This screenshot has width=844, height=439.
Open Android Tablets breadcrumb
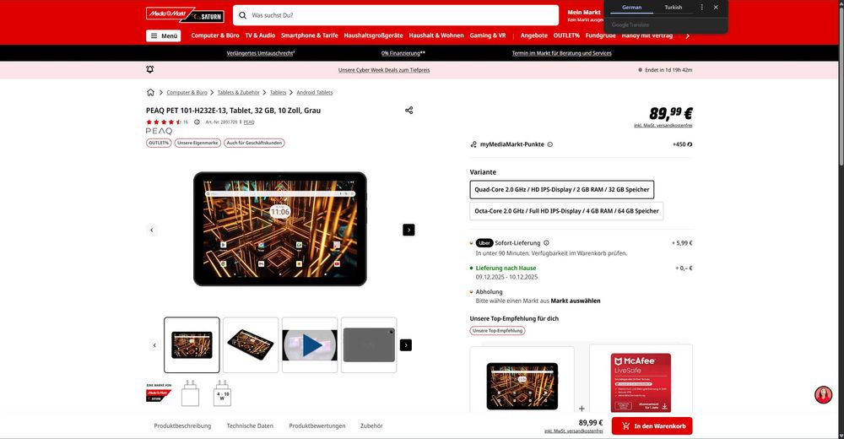pyautogui.click(x=314, y=93)
